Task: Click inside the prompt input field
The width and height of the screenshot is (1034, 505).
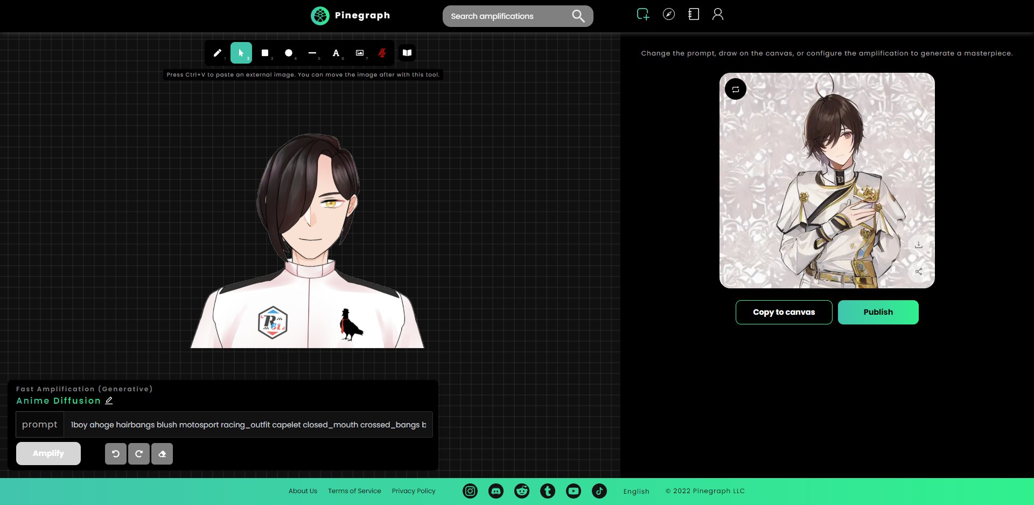Action: (x=248, y=424)
